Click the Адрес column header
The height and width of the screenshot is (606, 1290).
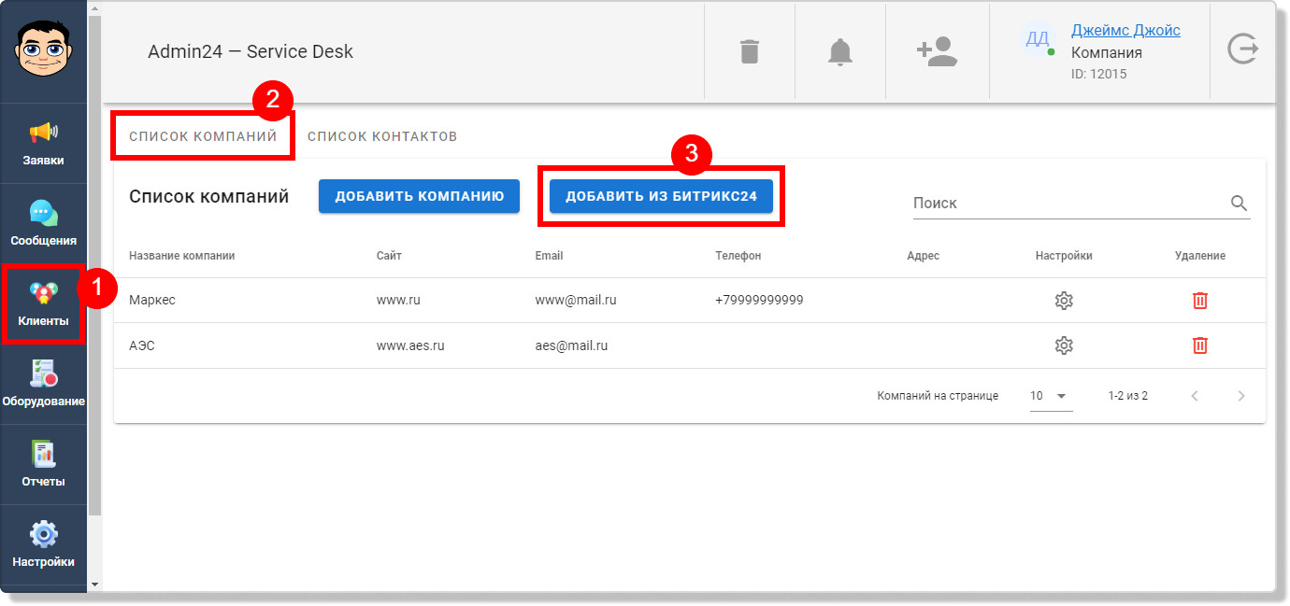(x=923, y=255)
